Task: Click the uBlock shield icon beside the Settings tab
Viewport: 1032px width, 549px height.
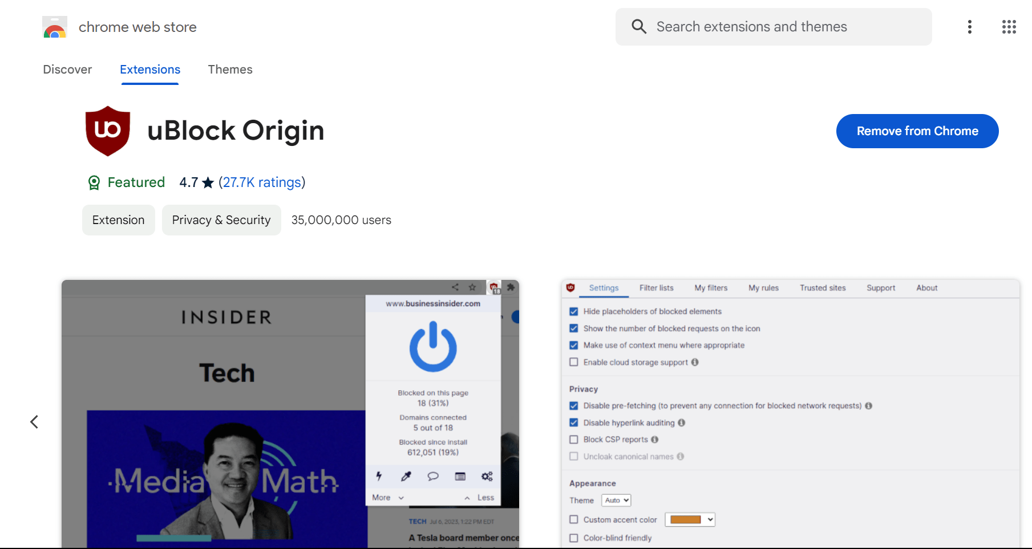Action: point(570,288)
